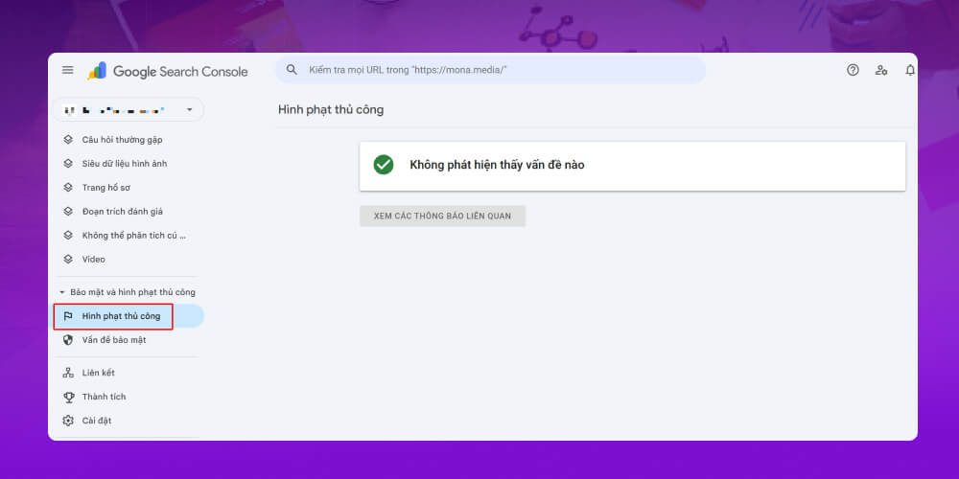Open the Video enhancement report

93,260
